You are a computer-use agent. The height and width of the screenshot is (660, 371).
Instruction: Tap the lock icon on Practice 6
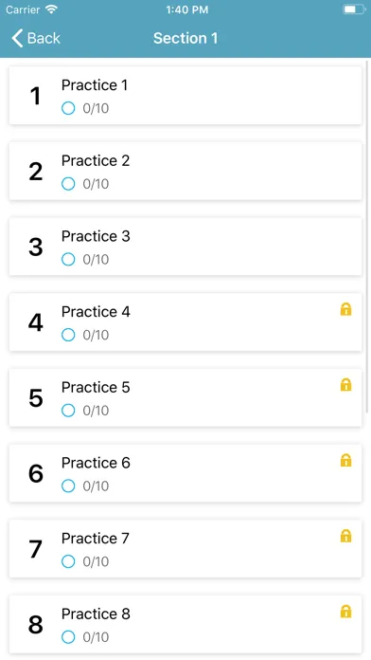click(x=345, y=461)
